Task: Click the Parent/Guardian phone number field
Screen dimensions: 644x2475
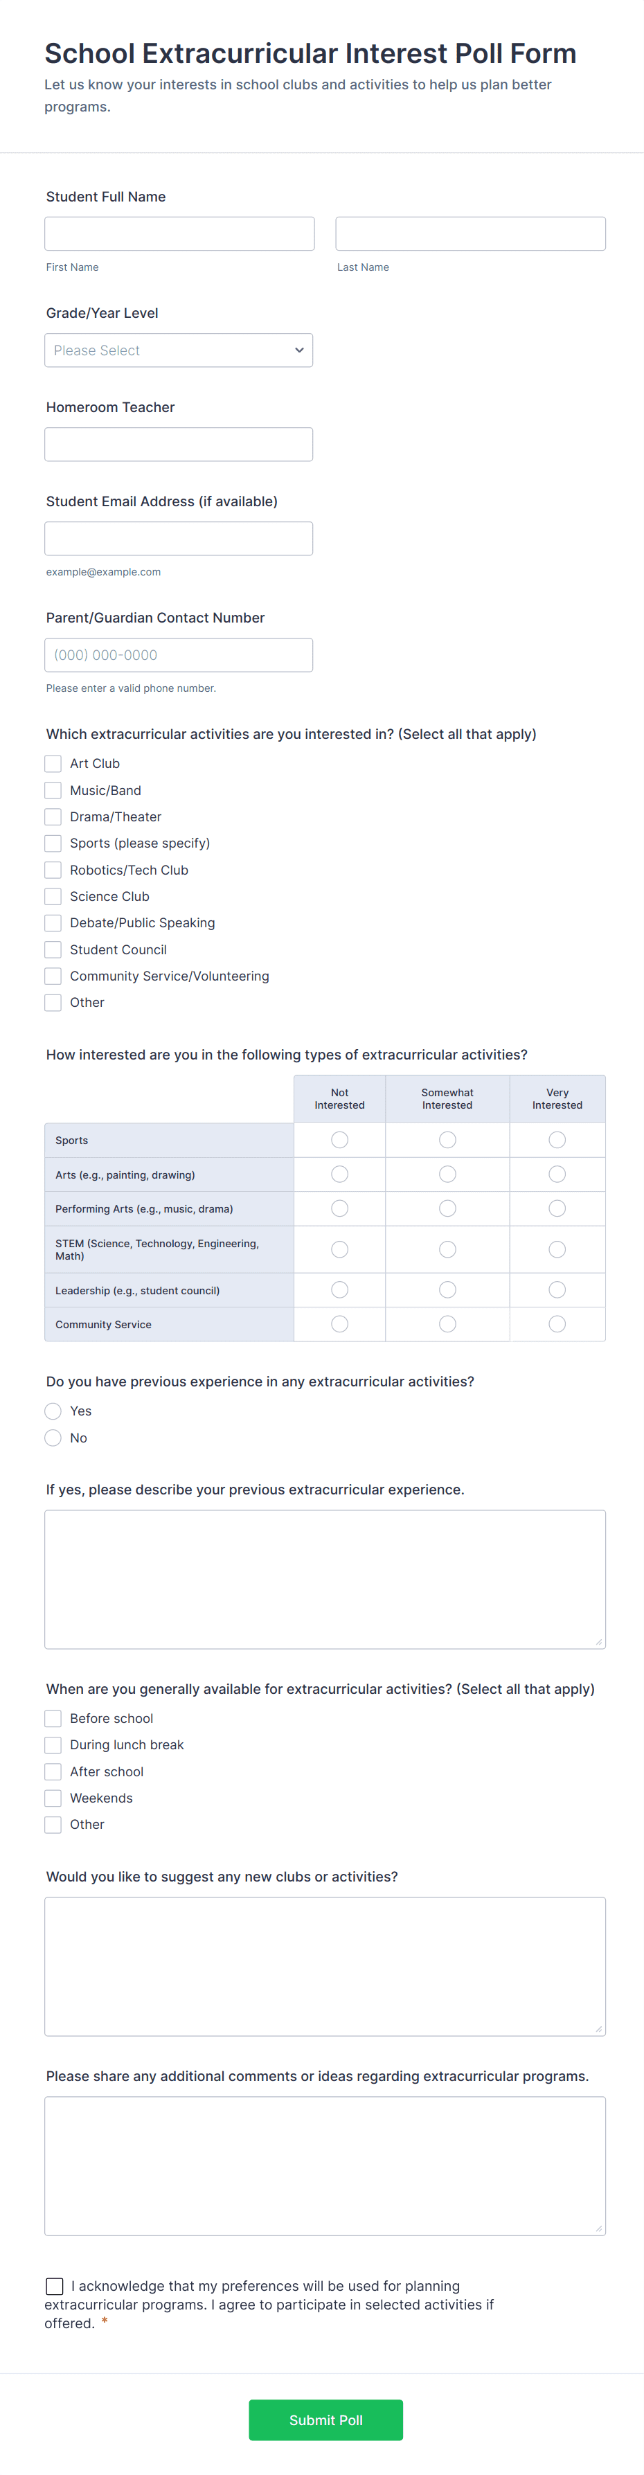Action: (x=179, y=654)
